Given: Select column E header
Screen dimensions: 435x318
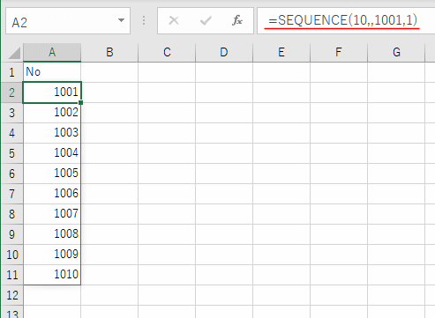Looking at the screenshot, I should 281,52.
